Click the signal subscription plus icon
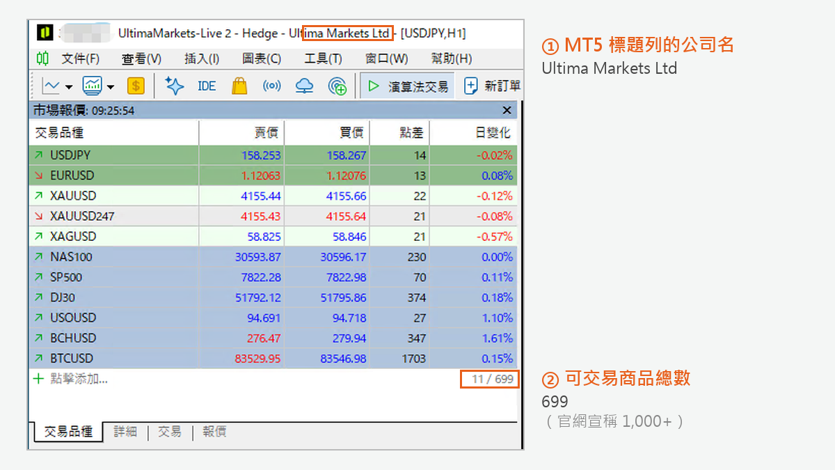 [x=337, y=86]
